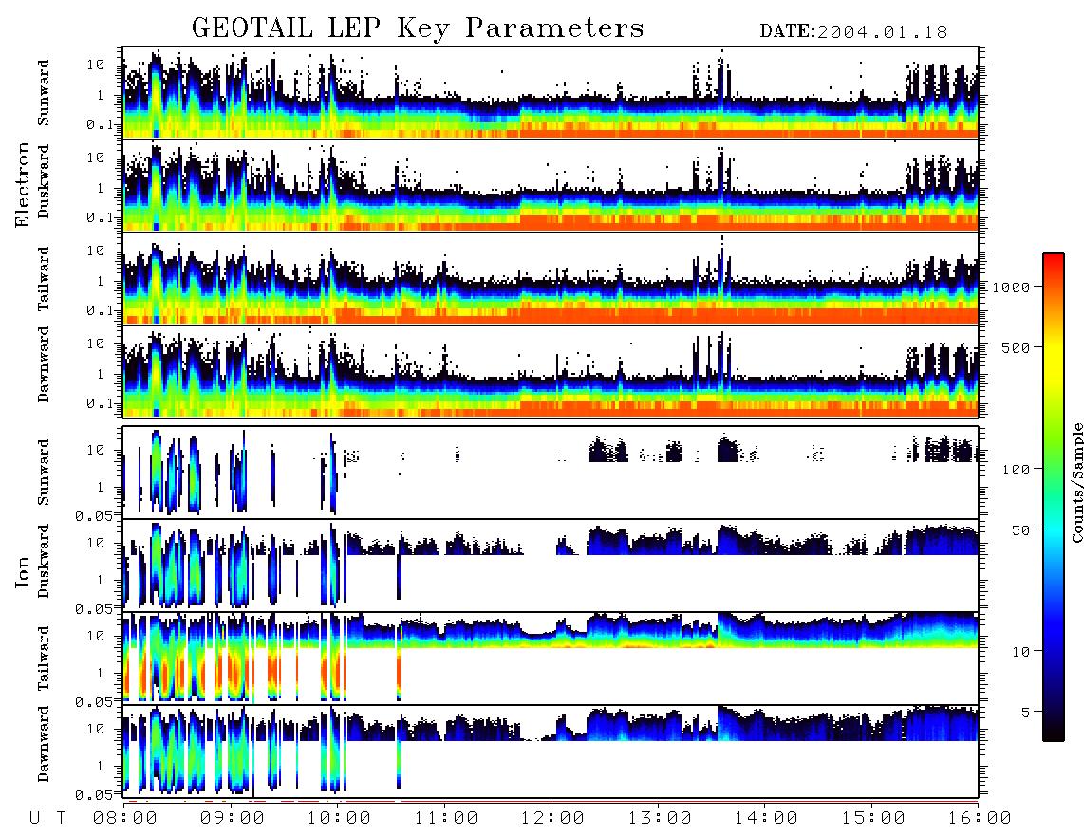Screen dimensions: 1084x835
Task: Click the DATE:2004.01.18 label
Action: [853, 32]
